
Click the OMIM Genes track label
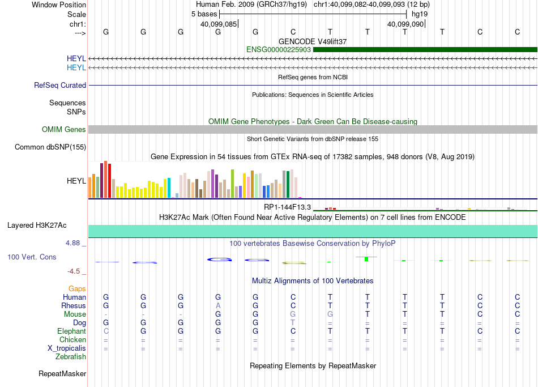pos(64,129)
